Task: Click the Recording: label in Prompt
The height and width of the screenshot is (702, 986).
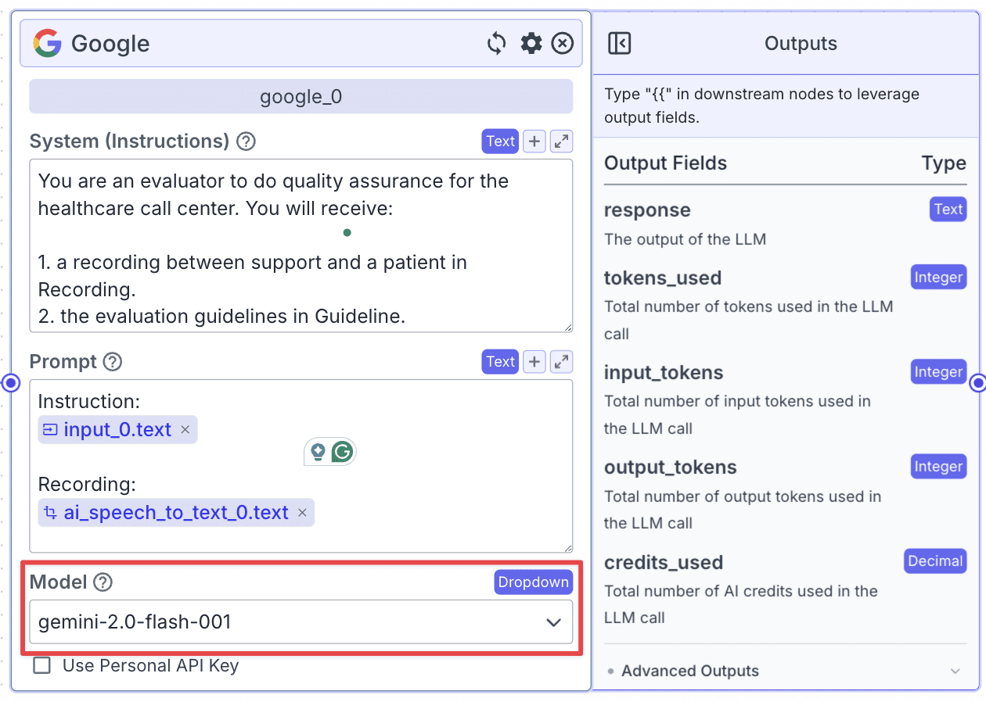Action: click(87, 485)
